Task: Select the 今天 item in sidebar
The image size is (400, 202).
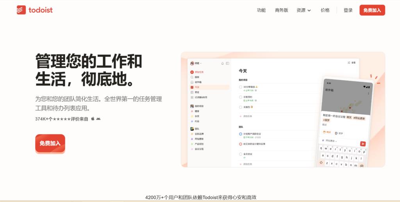Action: [210, 87]
